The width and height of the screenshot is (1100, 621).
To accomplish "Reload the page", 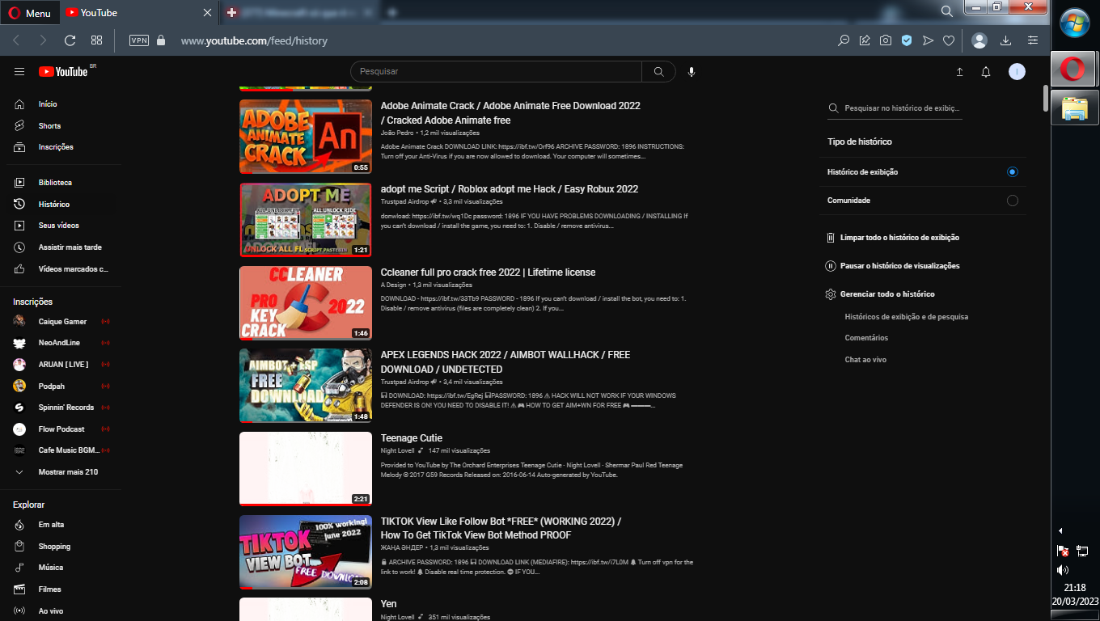I will [x=70, y=40].
